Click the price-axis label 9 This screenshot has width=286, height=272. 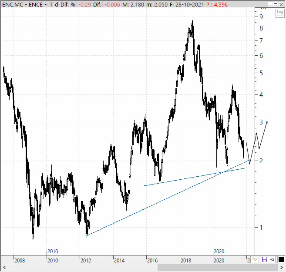click(261, 17)
